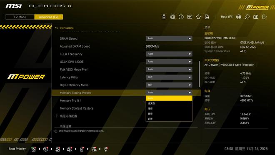This screenshot has height=155, width=275.
Task: Click the MSI logo
Action: coord(14,6)
